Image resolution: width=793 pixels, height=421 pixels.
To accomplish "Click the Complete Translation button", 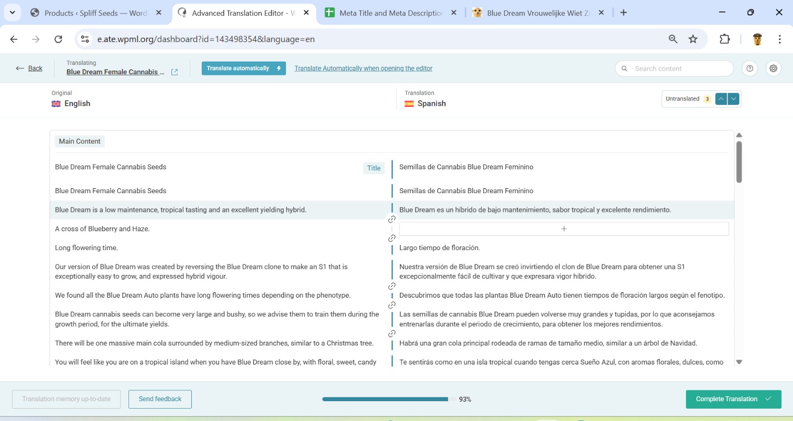I will coord(734,399).
